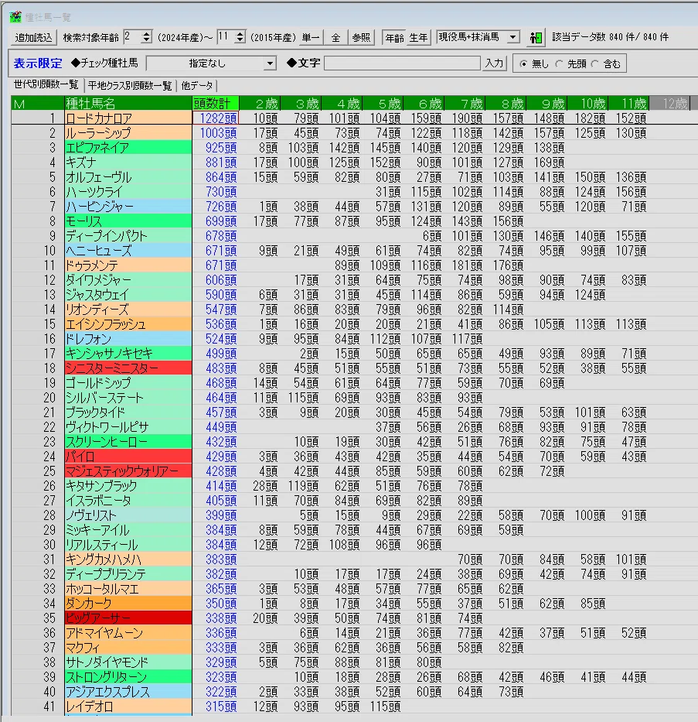Click the green exit door icon

(x=536, y=37)
